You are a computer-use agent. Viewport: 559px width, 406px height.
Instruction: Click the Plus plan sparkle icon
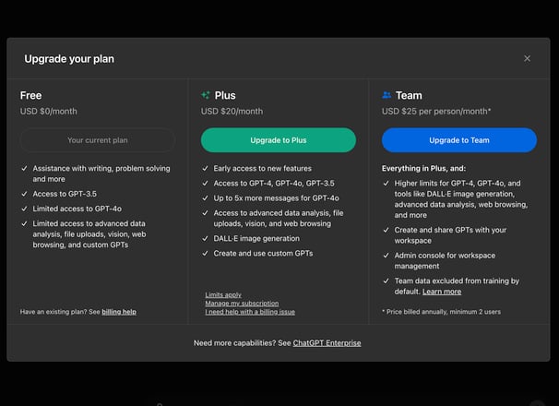pos(206,95)
